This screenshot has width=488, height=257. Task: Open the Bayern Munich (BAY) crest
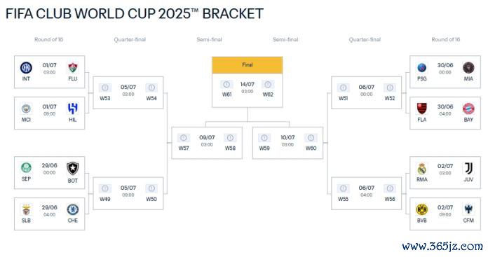[x=468, y=109]
